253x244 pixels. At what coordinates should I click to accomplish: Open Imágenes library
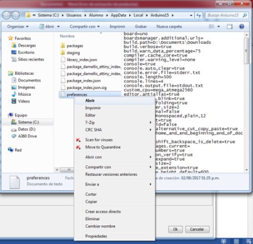tap(23, 87)
